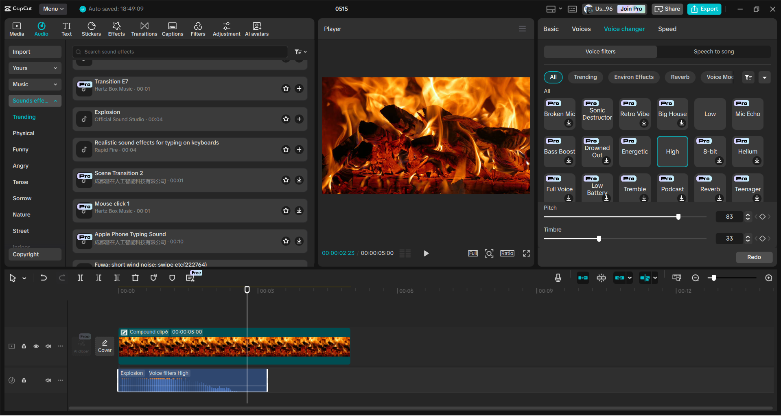Mute the Explosion audio track

[48, 380]
